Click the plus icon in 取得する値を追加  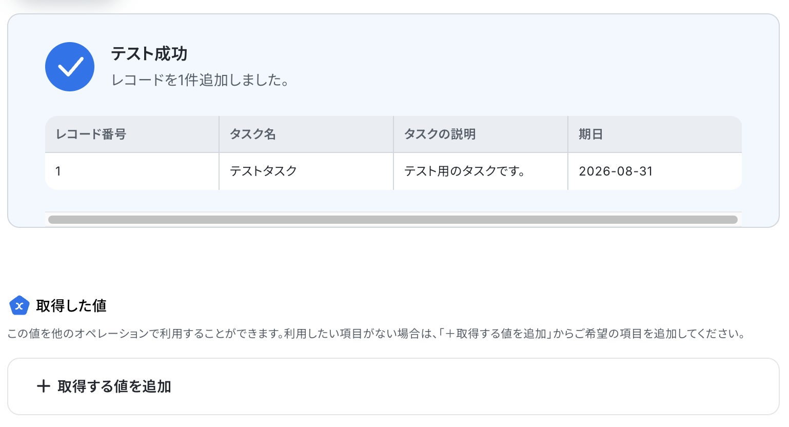point(44,386)
